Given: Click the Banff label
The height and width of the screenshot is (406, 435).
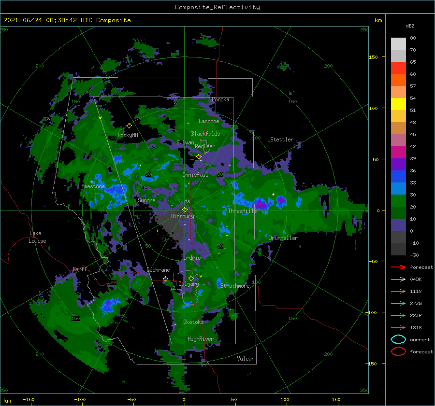Looking at the screenshot, I should point(80,269).
